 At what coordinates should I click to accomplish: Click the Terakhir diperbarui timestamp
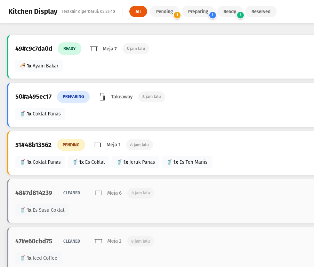(x=88, y=11)
